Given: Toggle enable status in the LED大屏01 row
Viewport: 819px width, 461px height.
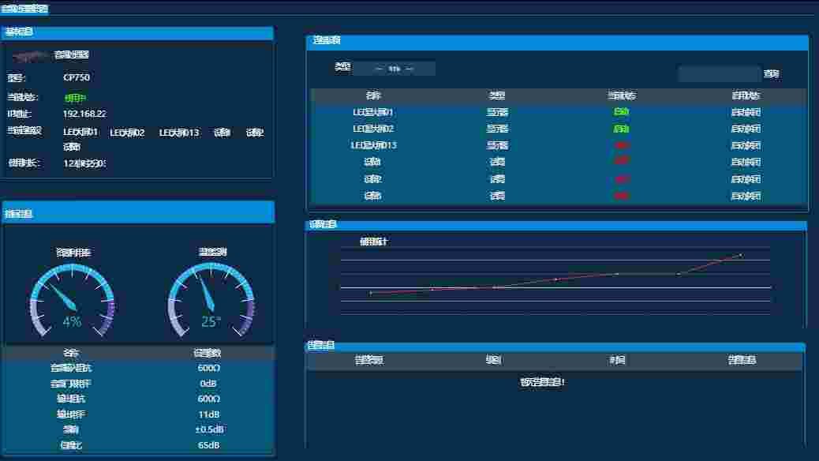Looking at the screenshot, I should pyautogui.click(x=746, y=112).
